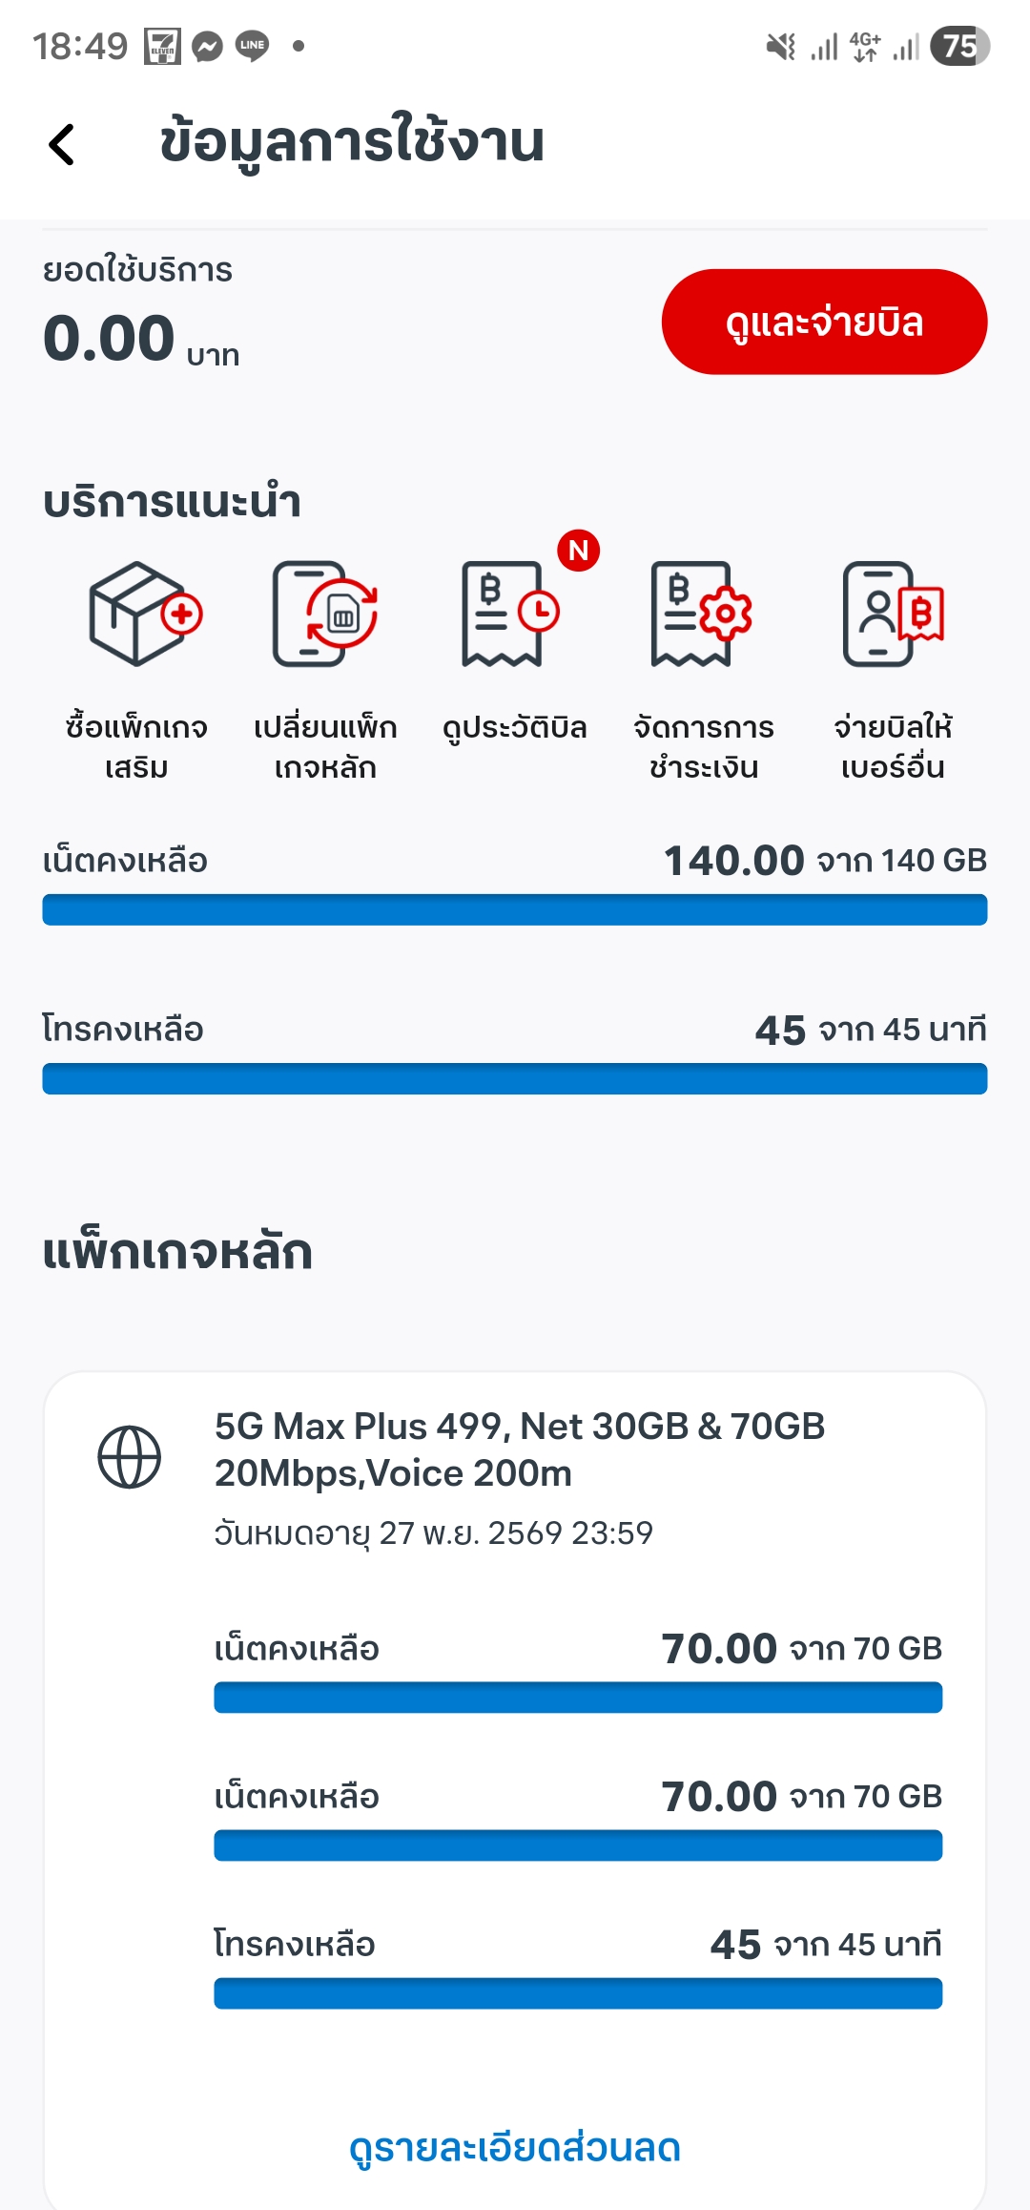Tap the globe icon in package card
The image size is (1030, 2210).
tap(130, 1457)
